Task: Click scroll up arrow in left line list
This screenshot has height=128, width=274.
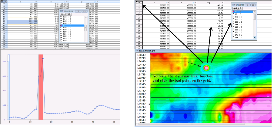Action: pos(86,17)
